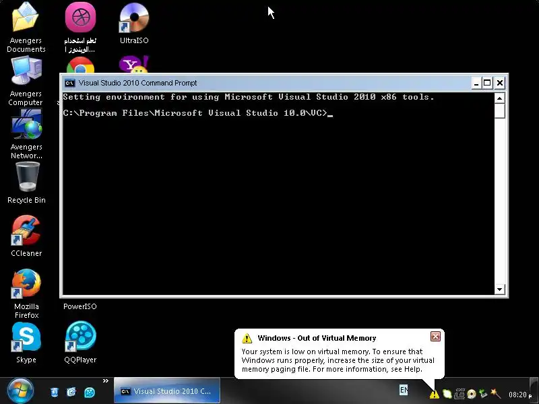This screenshot has height=404, width=539.
Task: Open the Avengers Documents folder icon
Action: 26,18
